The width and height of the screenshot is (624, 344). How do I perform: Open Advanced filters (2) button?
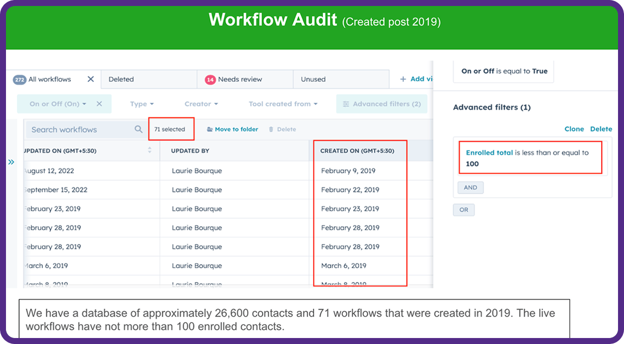click(382, 104)
